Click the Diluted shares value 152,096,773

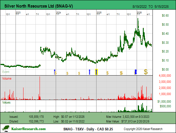coord(36,121)
